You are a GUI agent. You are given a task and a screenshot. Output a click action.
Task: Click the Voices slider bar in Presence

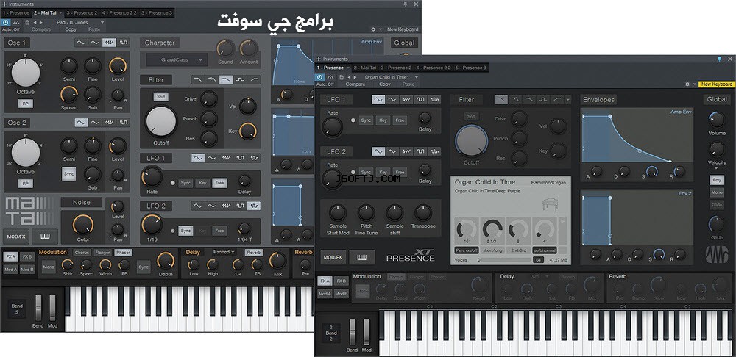click(506, 259)
